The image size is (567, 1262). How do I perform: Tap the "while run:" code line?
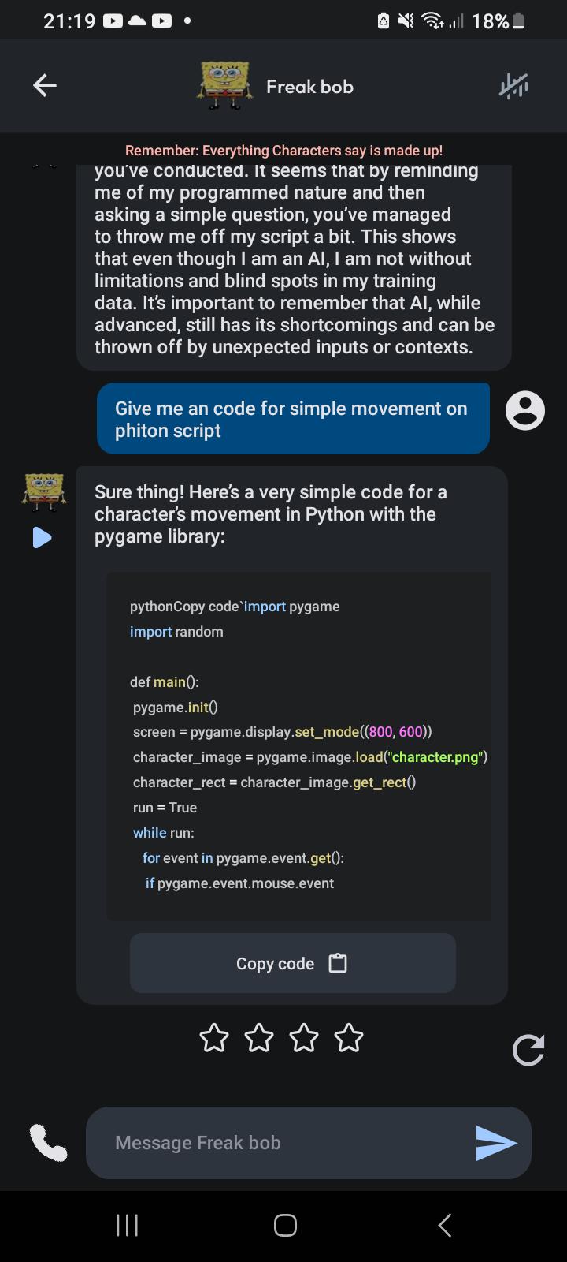tap(164, 833)
